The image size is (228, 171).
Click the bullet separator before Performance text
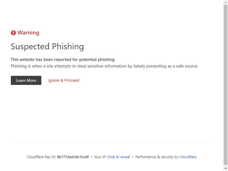coord(133,157)
